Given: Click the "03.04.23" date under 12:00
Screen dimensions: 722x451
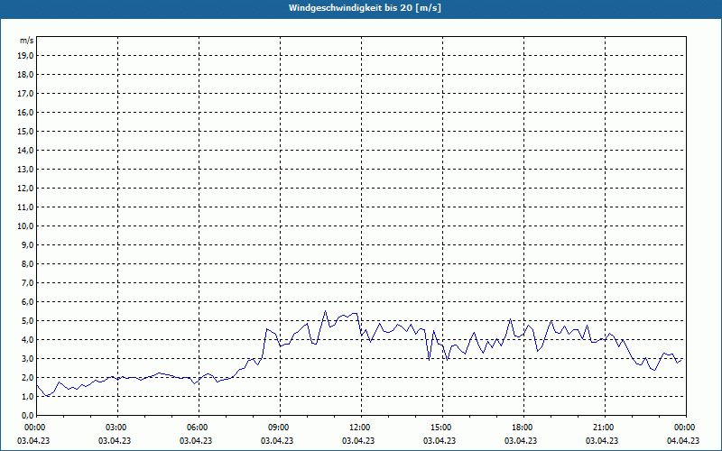Looking at the screenshot, I should tap(358, 440).
